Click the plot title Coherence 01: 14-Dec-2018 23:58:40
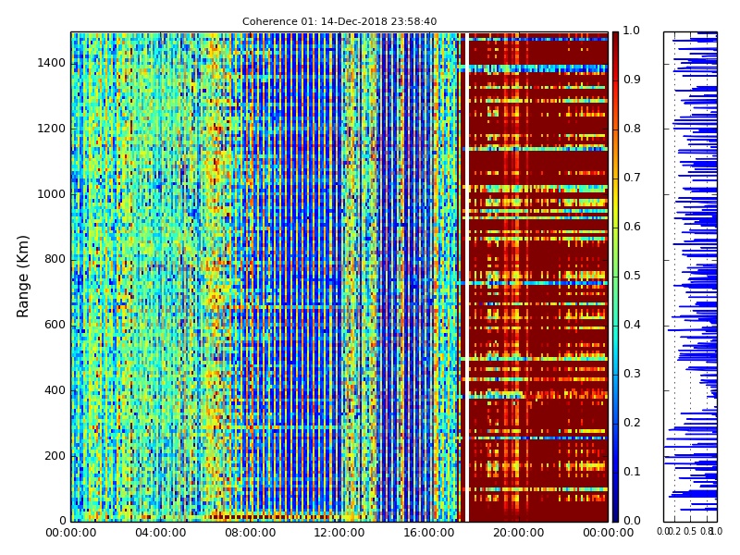 point(339,21)
